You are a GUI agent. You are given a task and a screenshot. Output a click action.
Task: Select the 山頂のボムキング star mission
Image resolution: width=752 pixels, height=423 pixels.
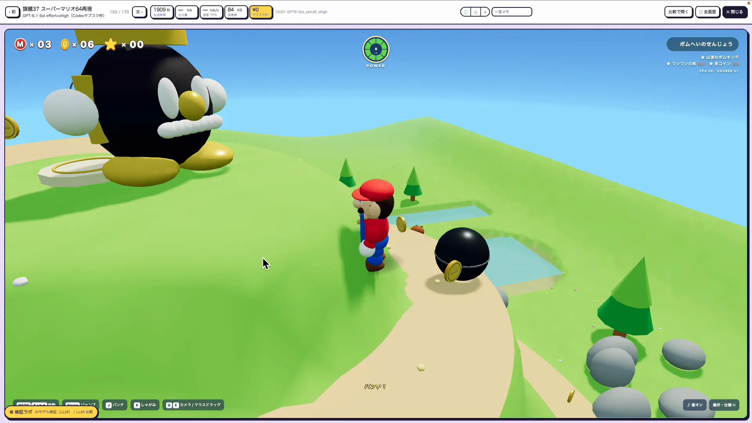[x=719, y=57]
